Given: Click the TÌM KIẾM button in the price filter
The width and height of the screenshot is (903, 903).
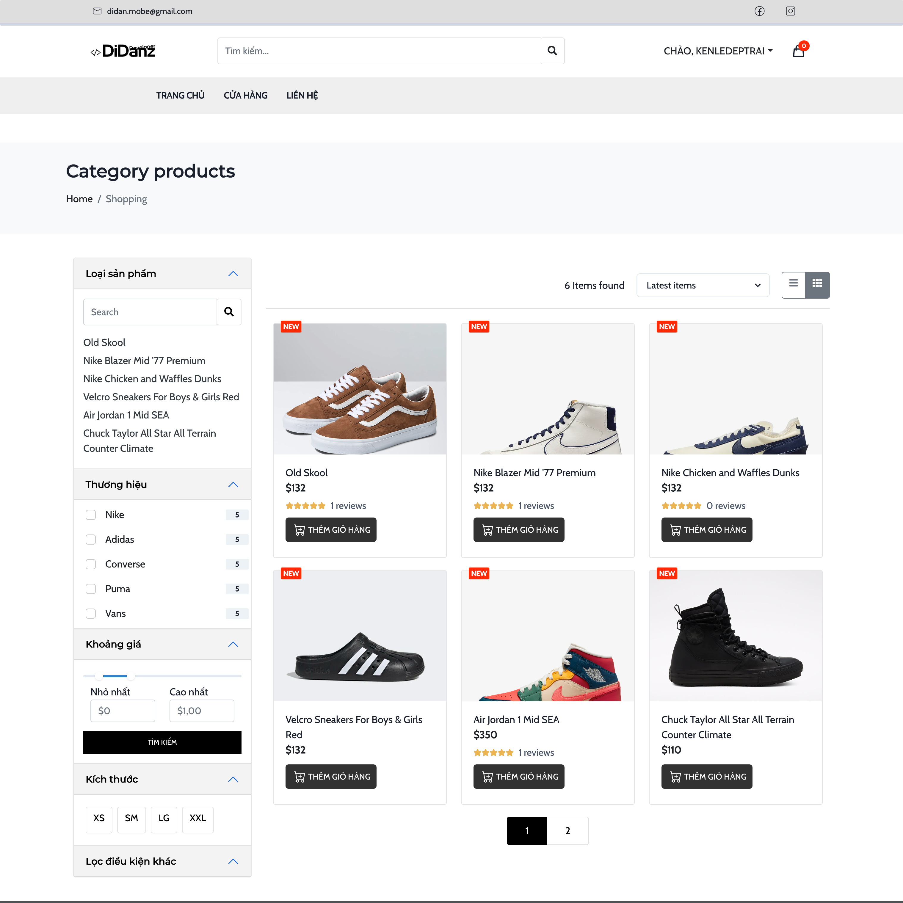Looking at the screenshot, I should pos(162,742).
